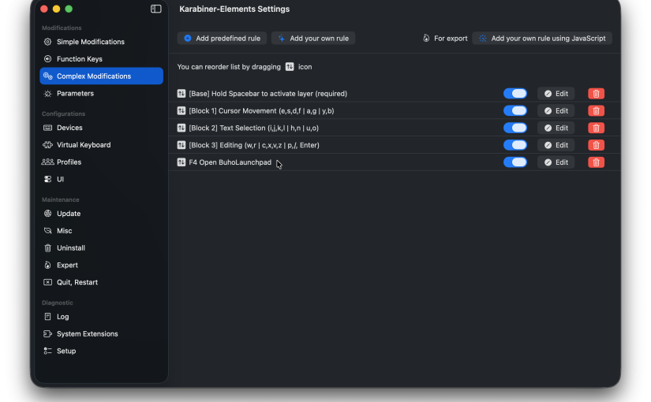Open the UI settings section
This screenshot has height=402, width=651.
pyautogui.click(x=101, y=179)
